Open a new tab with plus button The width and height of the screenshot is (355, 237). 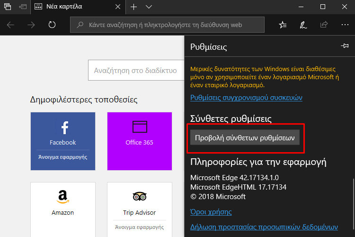tap(134, 7)
